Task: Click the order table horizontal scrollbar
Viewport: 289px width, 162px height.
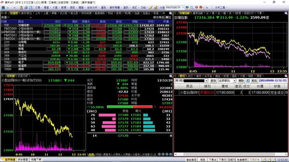Action: [231, 154]
